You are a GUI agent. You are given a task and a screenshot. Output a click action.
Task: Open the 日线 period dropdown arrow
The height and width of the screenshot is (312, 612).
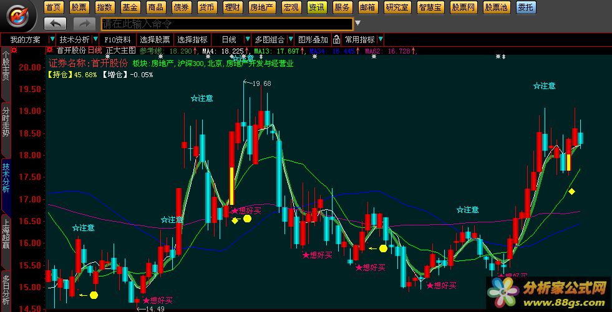(247, 39)
